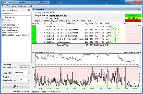Image resolution: width=143 pixels, height=94 pixels.
Task: Increase the number of times to trace
Action: [29, 67]
